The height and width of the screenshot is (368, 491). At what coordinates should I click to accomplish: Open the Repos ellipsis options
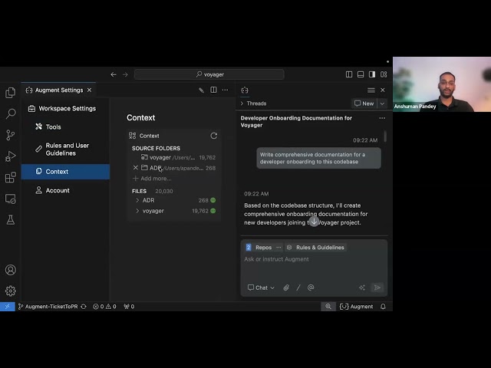278,247
